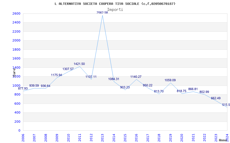Click the x-axis year 2007

34,138
